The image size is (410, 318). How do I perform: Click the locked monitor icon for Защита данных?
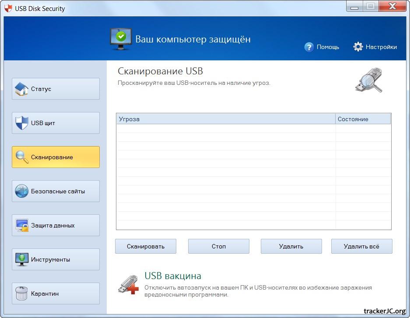pyautogui.click(x=21, y=225)
